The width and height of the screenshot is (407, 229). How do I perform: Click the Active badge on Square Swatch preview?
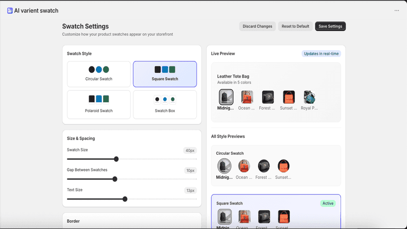[328, 203]
